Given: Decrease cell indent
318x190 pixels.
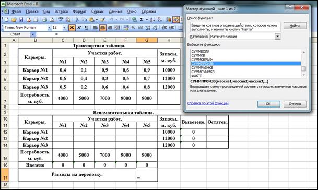Looking at the screenshot, I should [164, 27].
